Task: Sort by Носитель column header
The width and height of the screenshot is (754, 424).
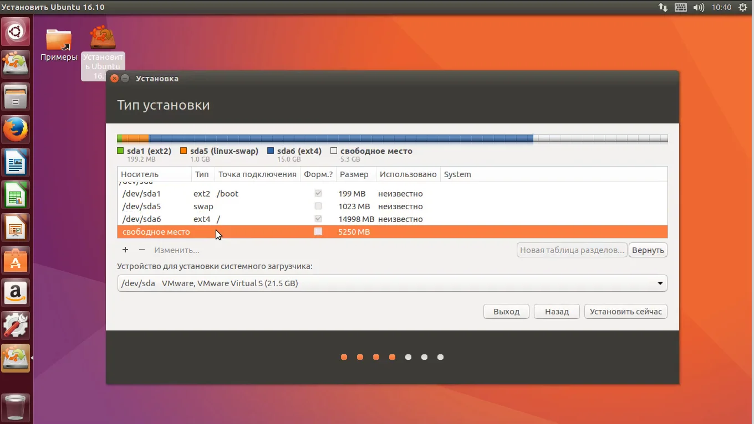Action: tap(154, 174)
